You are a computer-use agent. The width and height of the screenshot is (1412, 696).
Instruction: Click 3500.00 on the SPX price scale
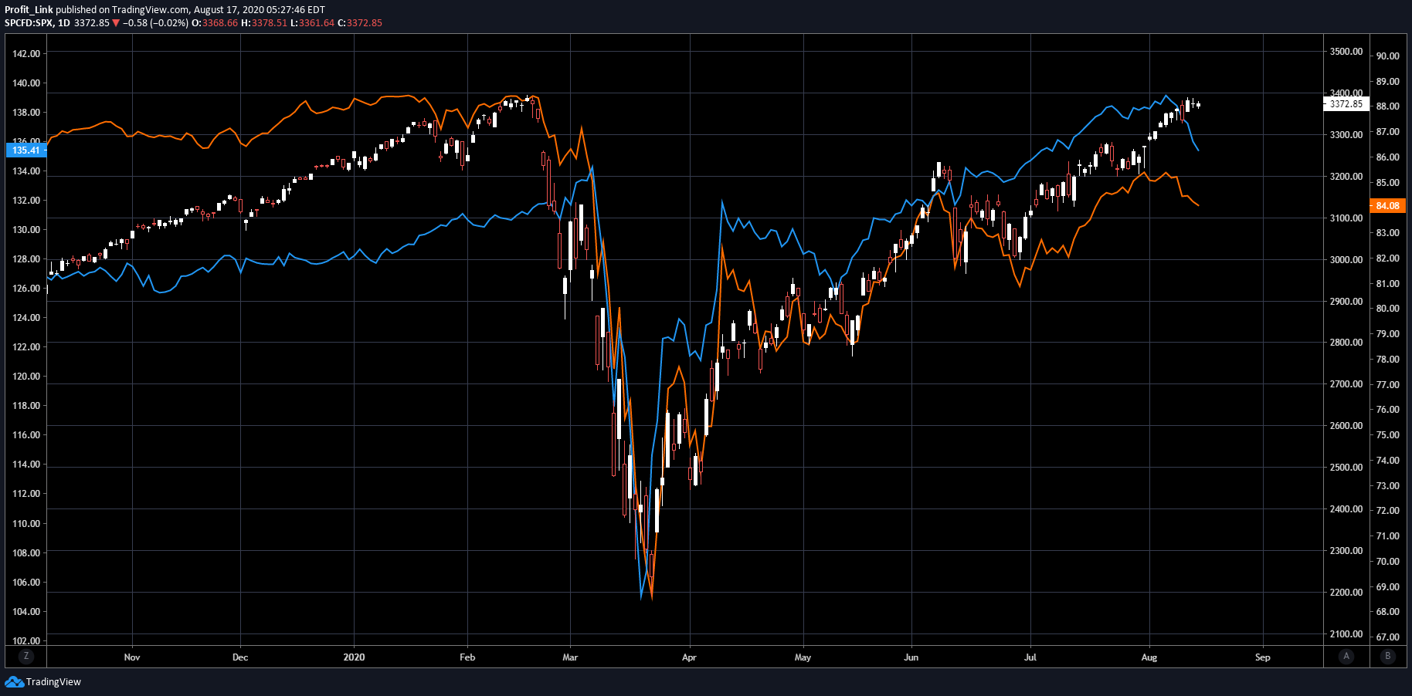pos(1346,52)
